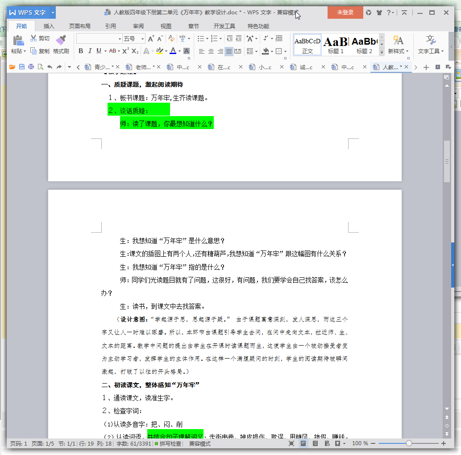Image resolution: width=461 pixels, height=455 pixels.
Task: Expand the 粘贴 paste options arrow
Action: pyautogui.click(x=25, y=51)
